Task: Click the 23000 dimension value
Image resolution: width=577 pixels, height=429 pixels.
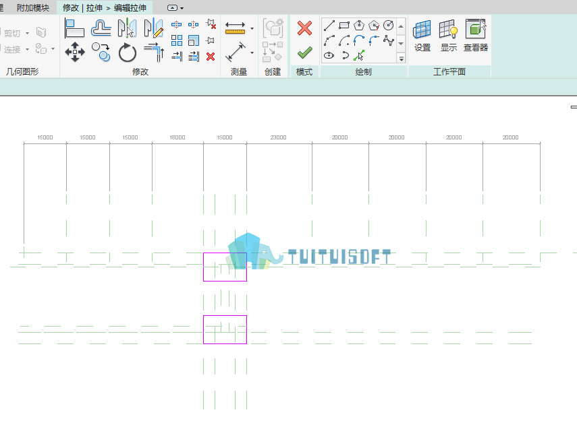Action: pos(278,137)
